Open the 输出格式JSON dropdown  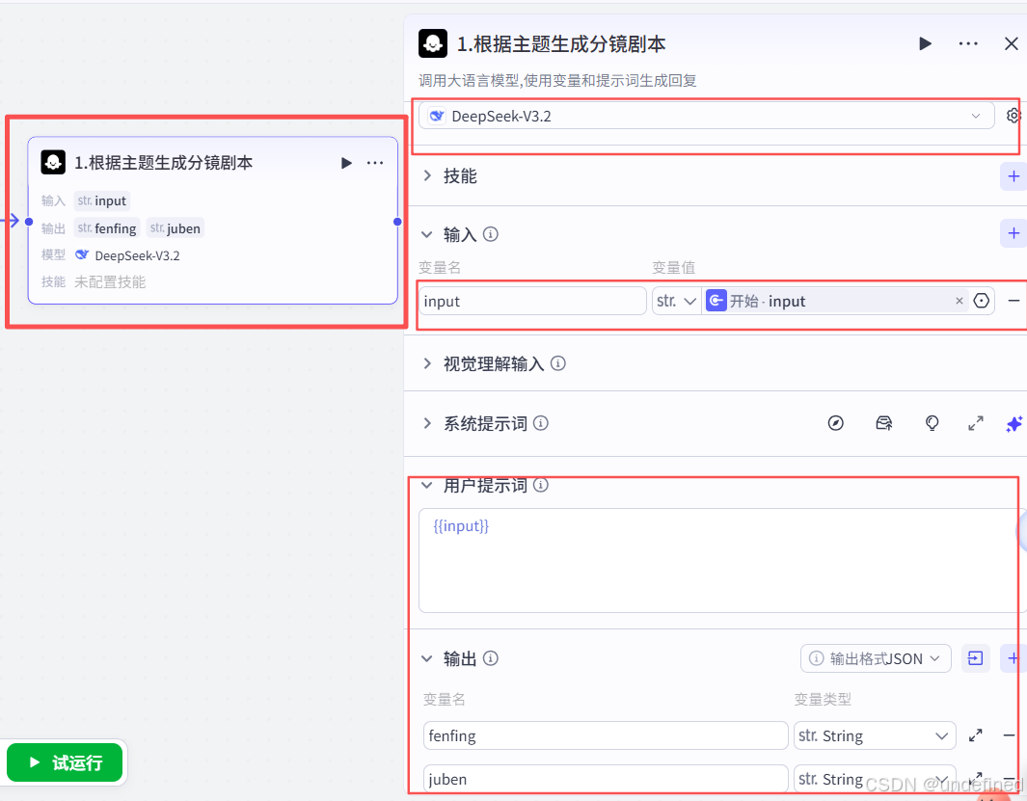(876, 658)
